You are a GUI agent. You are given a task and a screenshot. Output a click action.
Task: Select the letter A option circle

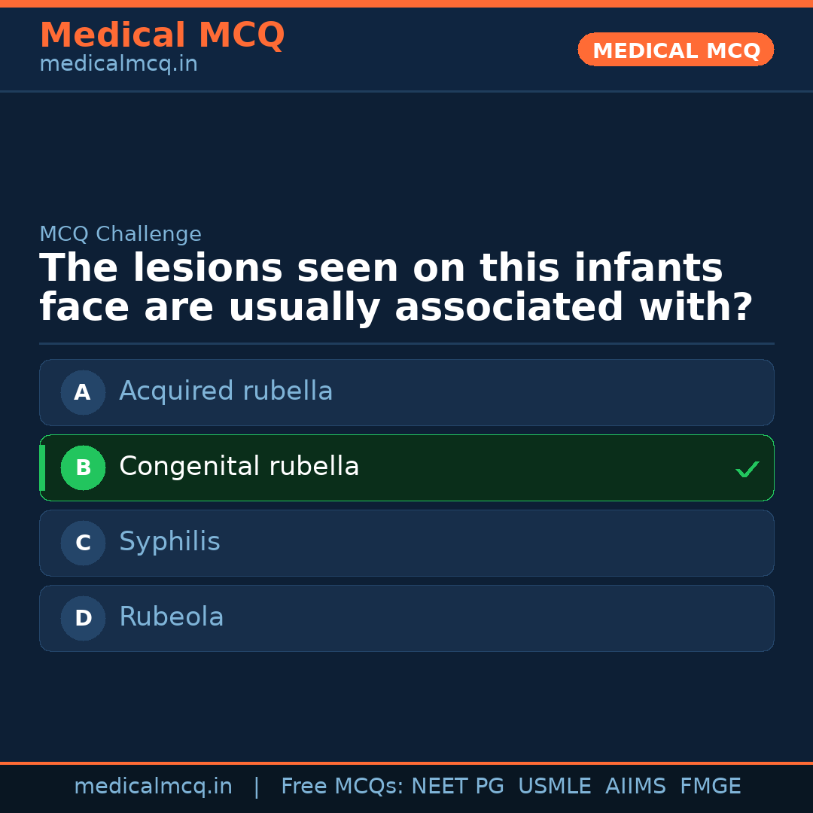[83, 392]
